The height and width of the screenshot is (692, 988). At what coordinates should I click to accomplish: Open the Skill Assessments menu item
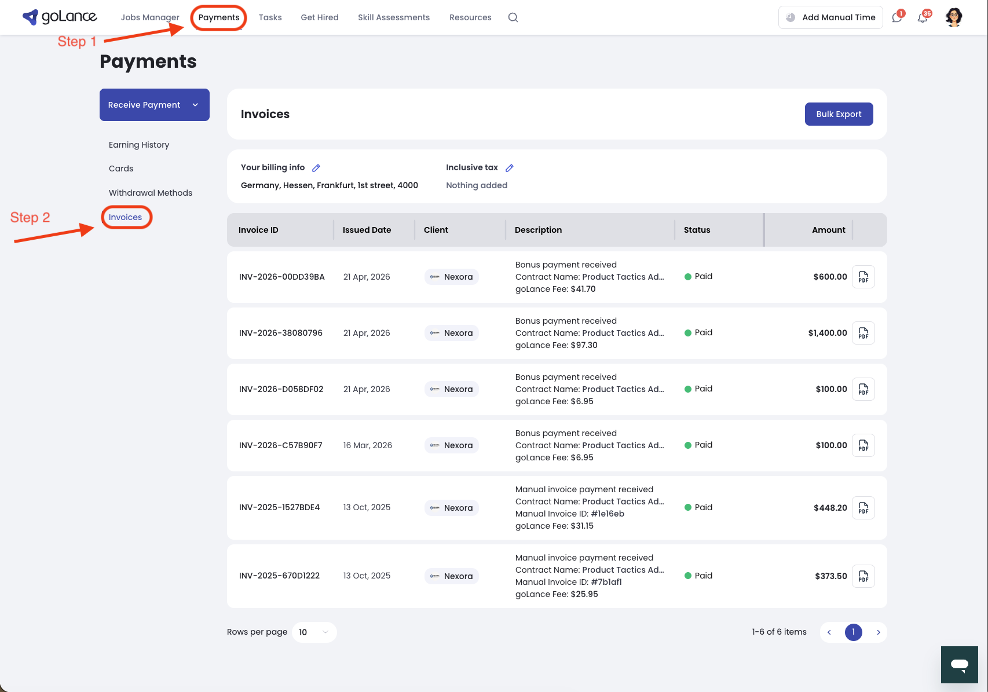pyautogui.click(x=394, y=17)
